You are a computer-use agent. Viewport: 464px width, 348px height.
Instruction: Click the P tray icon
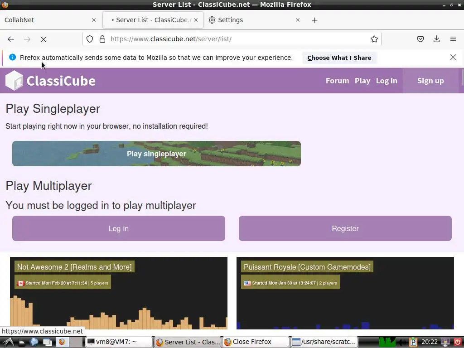pos(413,343)
